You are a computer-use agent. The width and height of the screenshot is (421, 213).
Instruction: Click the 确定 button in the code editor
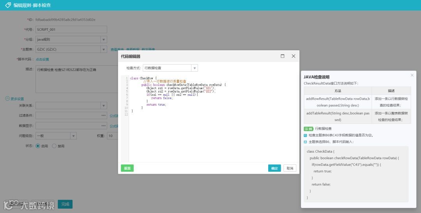point(274,168)
